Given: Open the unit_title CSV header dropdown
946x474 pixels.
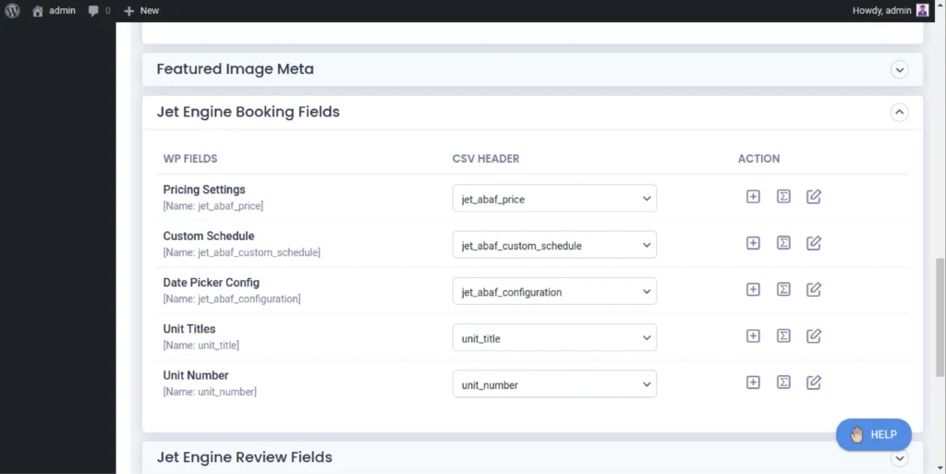Looking at the screenshot, I should [554, 338].
